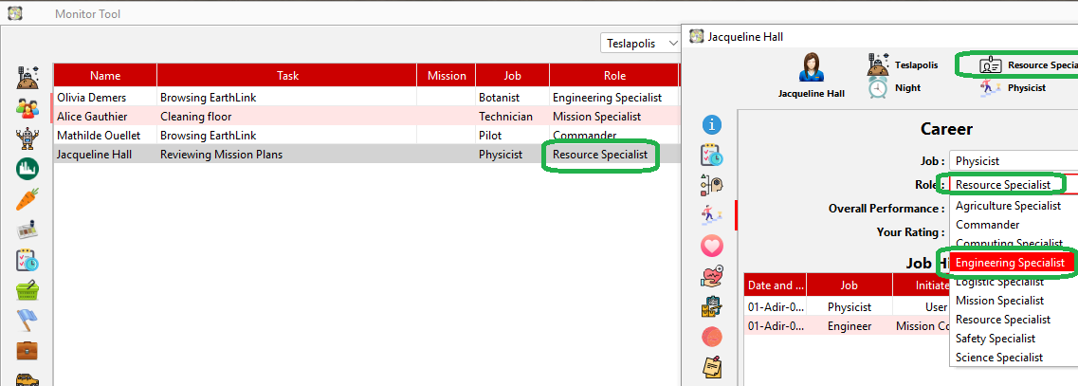Click the Date and... column header in Job History
Viewport: 1078px width, 386px height.
pos(775,285)
